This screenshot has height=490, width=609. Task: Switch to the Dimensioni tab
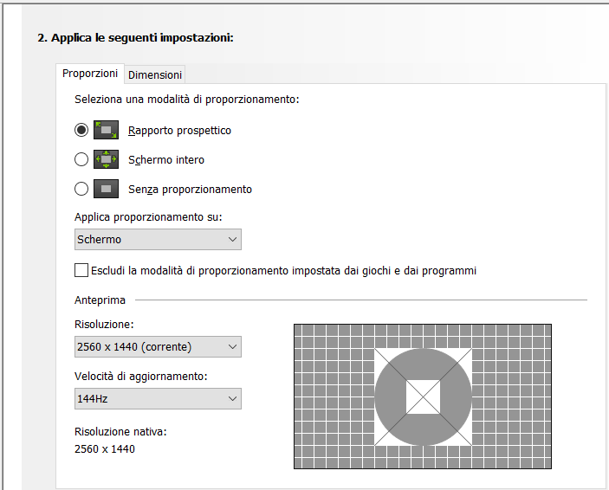pos(155,75)
